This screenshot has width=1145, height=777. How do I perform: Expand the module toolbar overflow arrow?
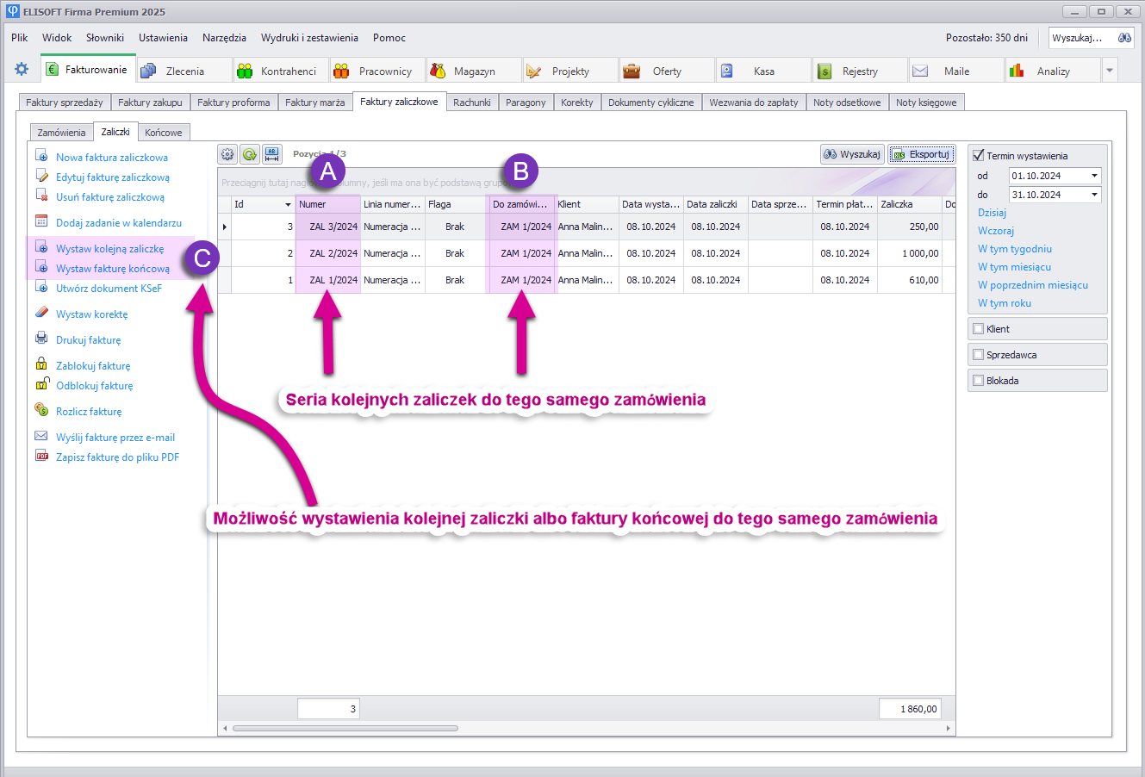coord(1110,71)
